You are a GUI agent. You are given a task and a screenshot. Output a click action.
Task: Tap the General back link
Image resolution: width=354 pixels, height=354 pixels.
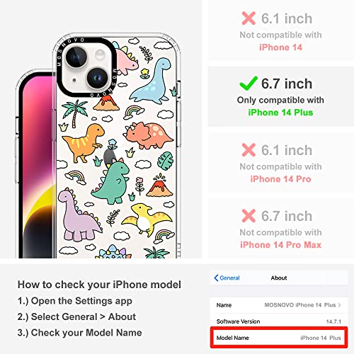point(227,278)
